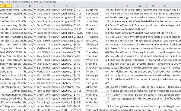Click 'Abnormal' cell in column C
Viewport: 181px width, 111px height.
[17, 37]
